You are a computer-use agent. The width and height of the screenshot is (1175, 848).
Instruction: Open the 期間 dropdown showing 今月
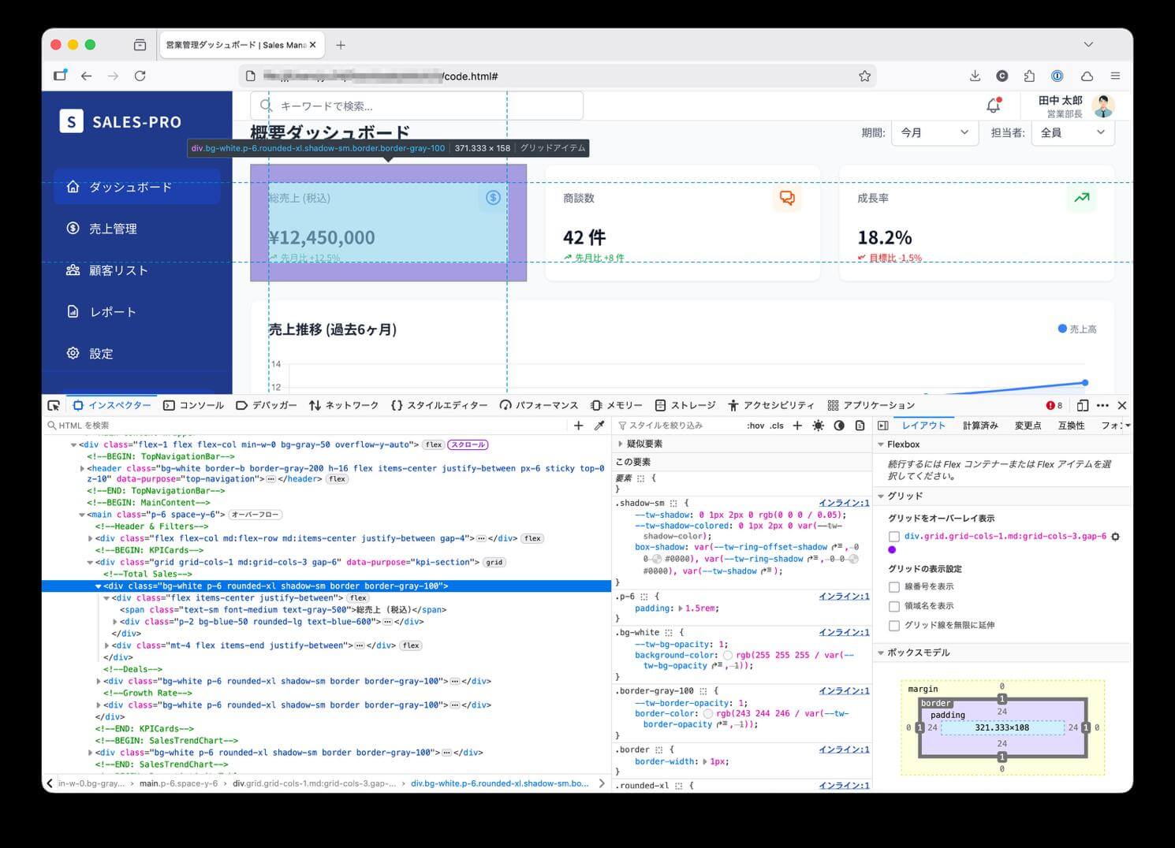934,132
